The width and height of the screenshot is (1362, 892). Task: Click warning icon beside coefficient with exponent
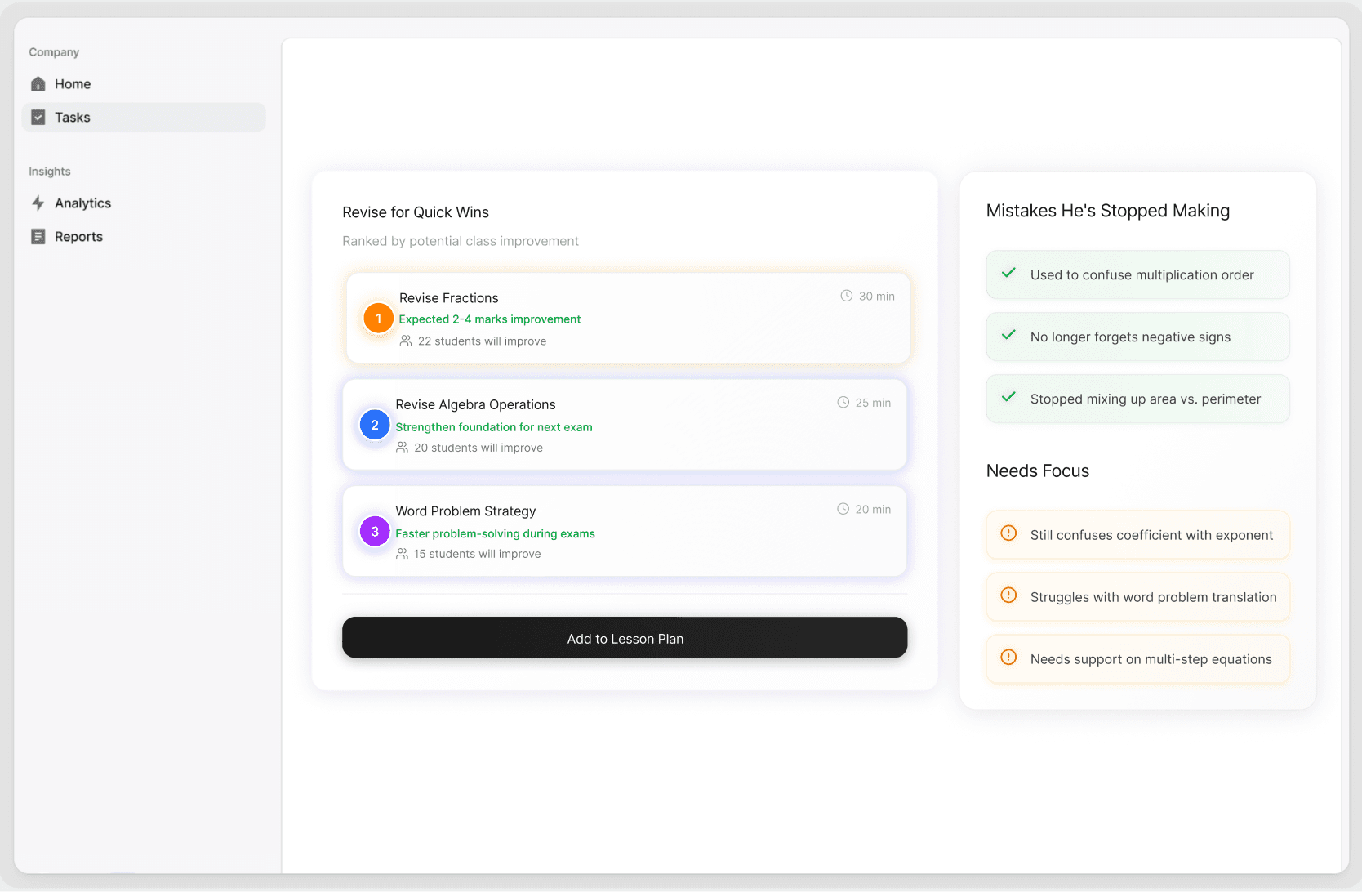coord(1009,533)
